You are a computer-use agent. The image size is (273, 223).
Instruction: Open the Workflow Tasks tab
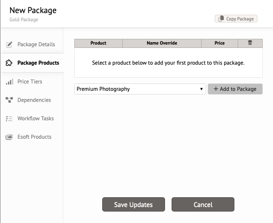(32, 119)
